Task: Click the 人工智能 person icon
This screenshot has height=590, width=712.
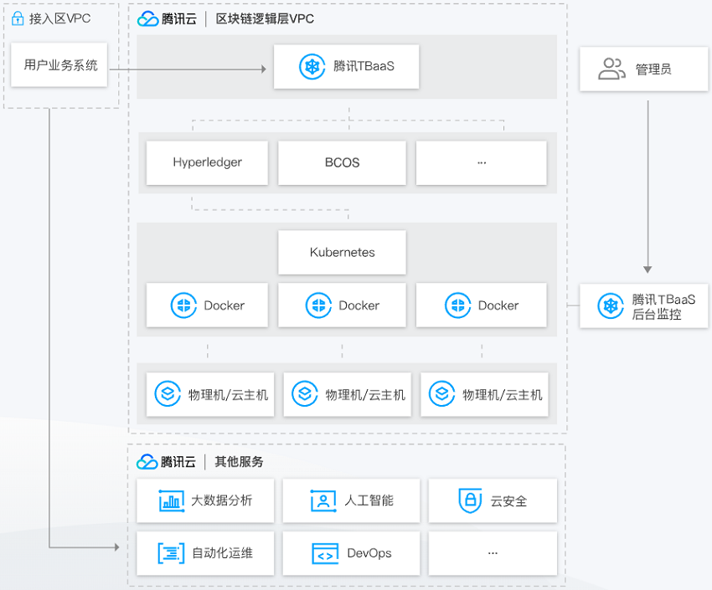Action: pos(323,500)
